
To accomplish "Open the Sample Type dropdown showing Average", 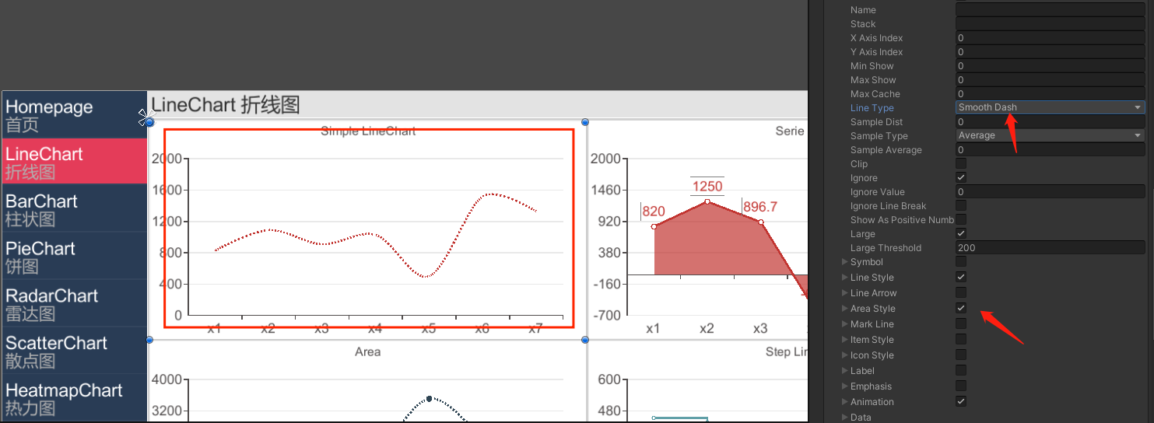I will 1050,135.
